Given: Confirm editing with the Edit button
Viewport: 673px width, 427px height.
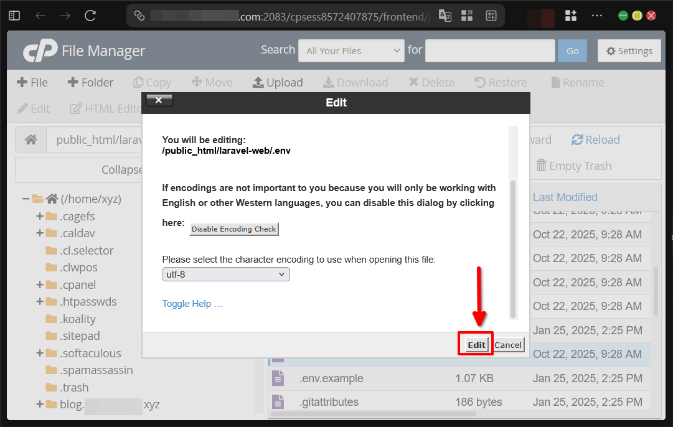Looking at the screenshot, I should (475, 344).
